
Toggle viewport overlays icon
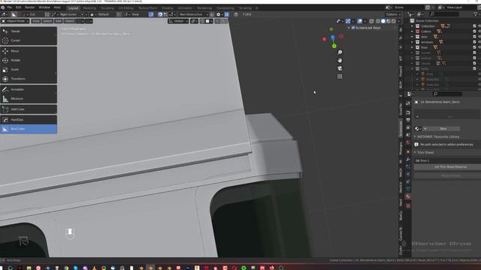[x=359, y=21]
